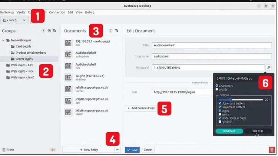
Task: Open the Card details folder
Action: [24, 47]
